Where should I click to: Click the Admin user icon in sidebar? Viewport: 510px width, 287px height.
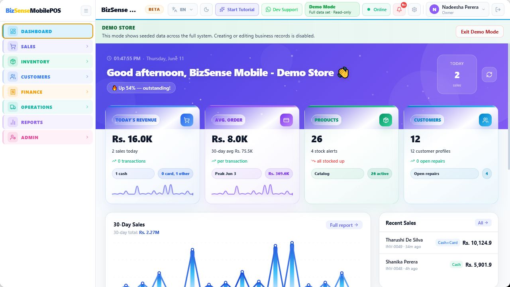[13, 138]
